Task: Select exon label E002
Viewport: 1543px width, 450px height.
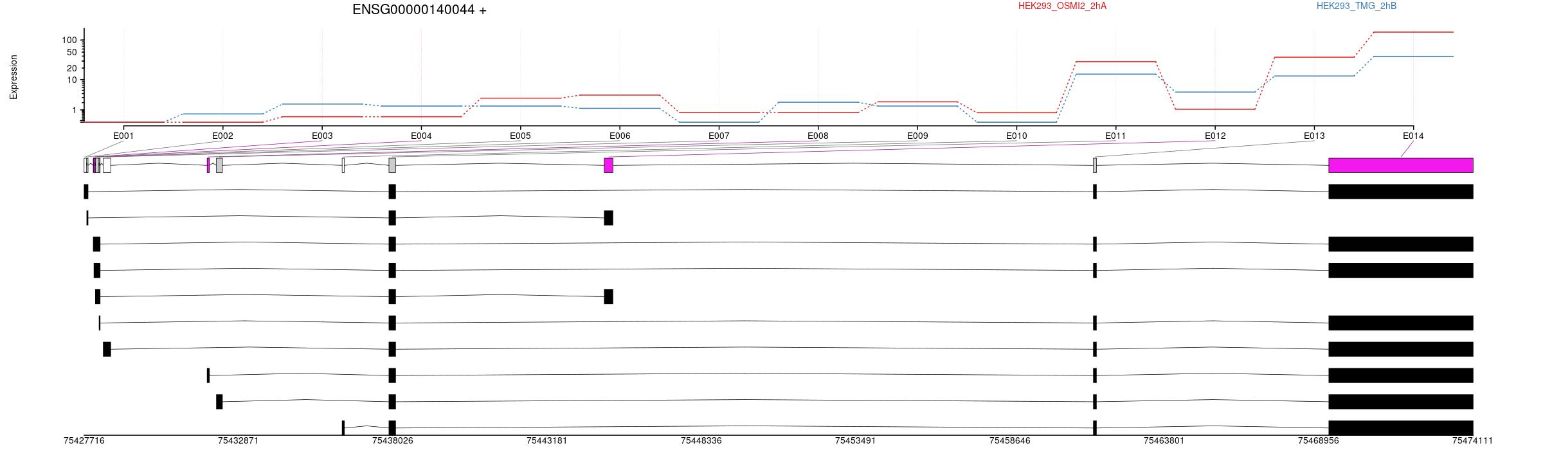Action: 222,136
